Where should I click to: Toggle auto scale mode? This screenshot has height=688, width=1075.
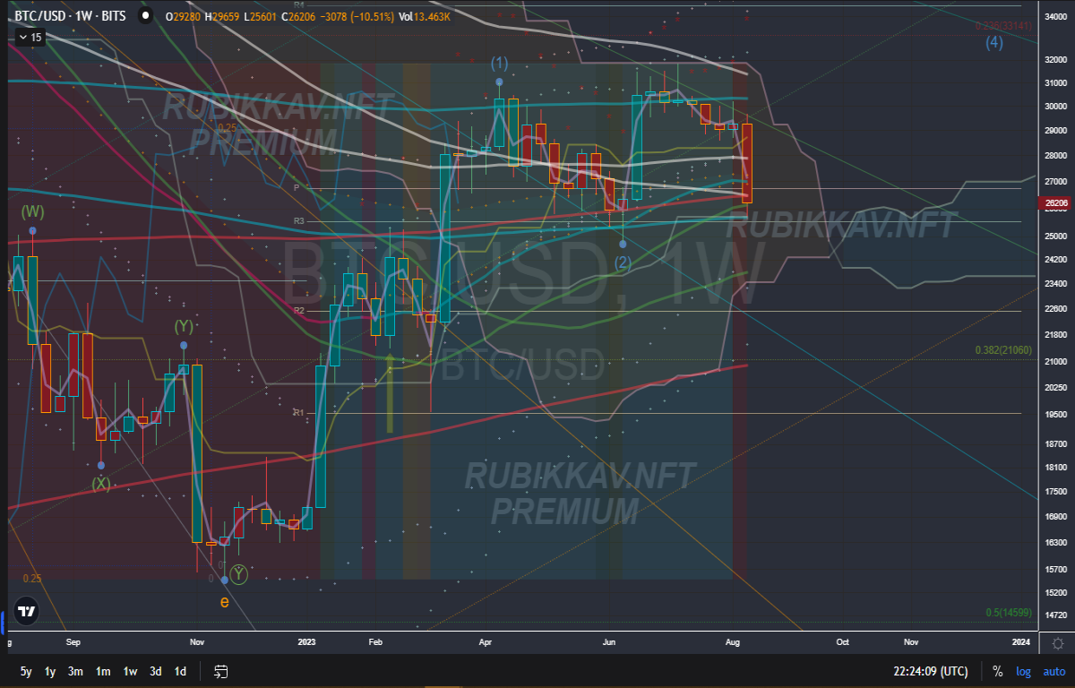(x=1053, y=671)
